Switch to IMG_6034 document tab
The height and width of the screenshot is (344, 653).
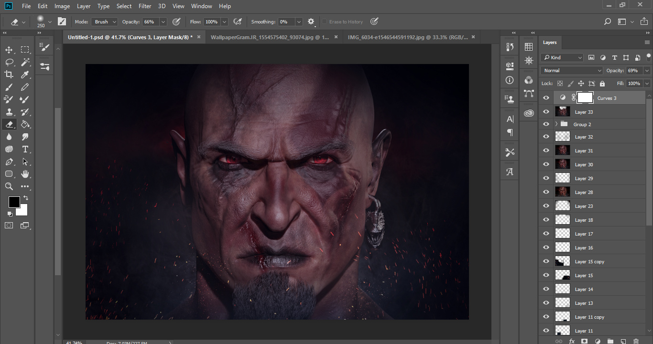pos(408,37)
